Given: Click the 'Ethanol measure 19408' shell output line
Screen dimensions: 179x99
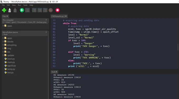Looking at the screenshot, I should [x=67, y=97].
